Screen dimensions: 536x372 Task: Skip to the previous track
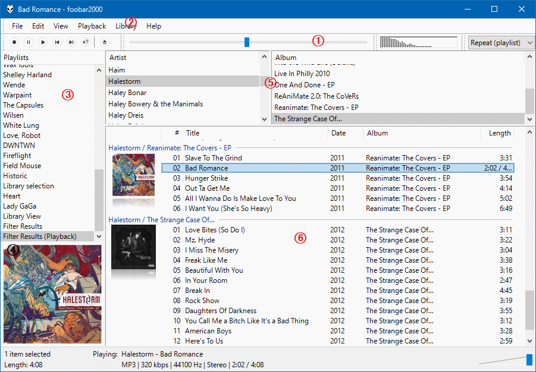coord(57,42)
